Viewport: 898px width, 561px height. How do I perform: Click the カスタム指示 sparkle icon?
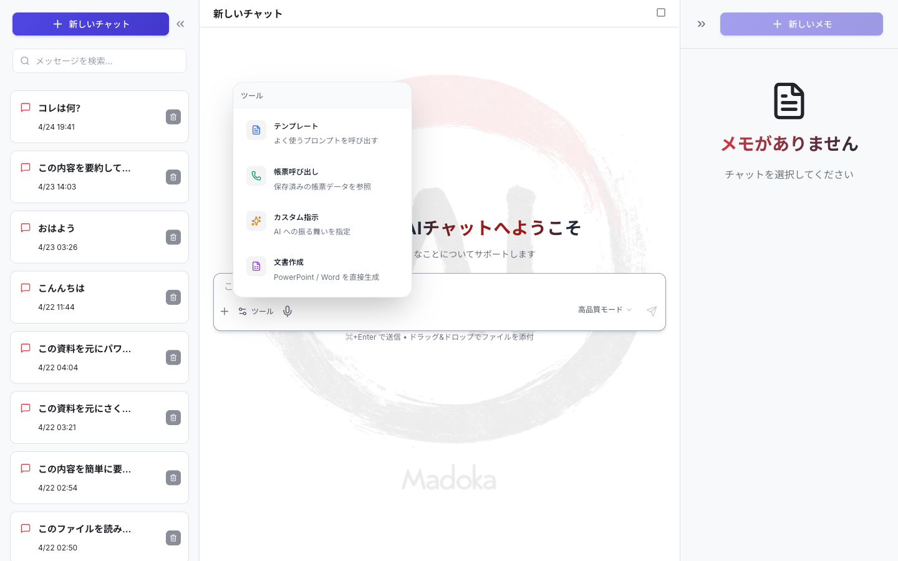point(256,221)
